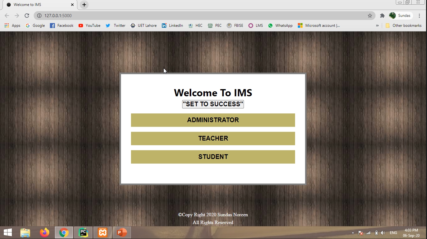This screenshot has height=239, width=427.
Task: Show hidden tray icons arrow
Action: tap(353, 233)
